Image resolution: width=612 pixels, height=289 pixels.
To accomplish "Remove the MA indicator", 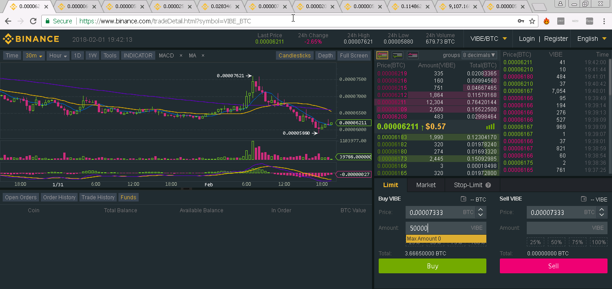I will tap(203, 56).
